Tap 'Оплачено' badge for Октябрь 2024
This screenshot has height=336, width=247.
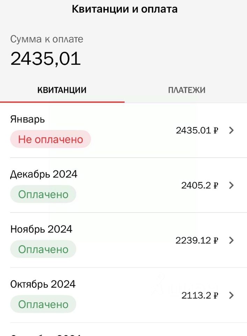[x=43, y=304]
